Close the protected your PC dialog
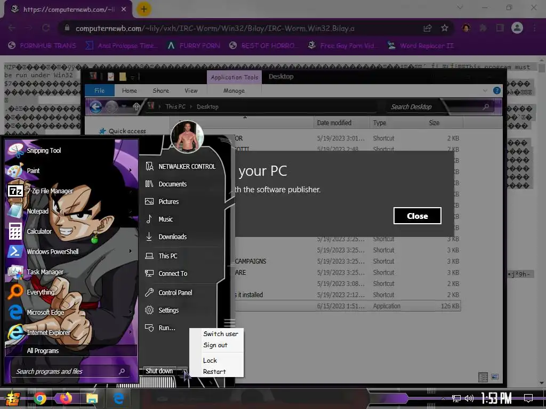 417,216
